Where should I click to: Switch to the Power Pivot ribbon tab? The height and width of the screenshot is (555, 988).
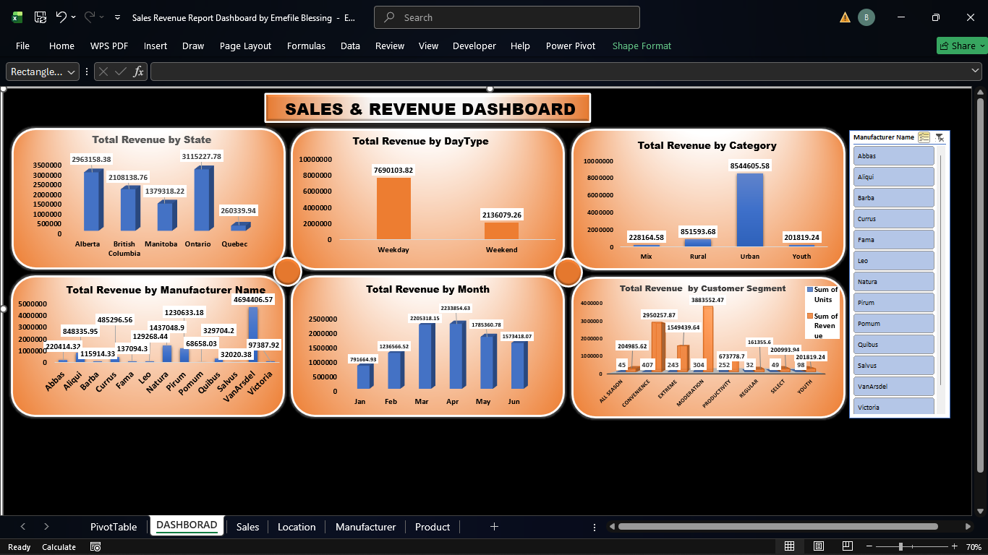point(571,46)
